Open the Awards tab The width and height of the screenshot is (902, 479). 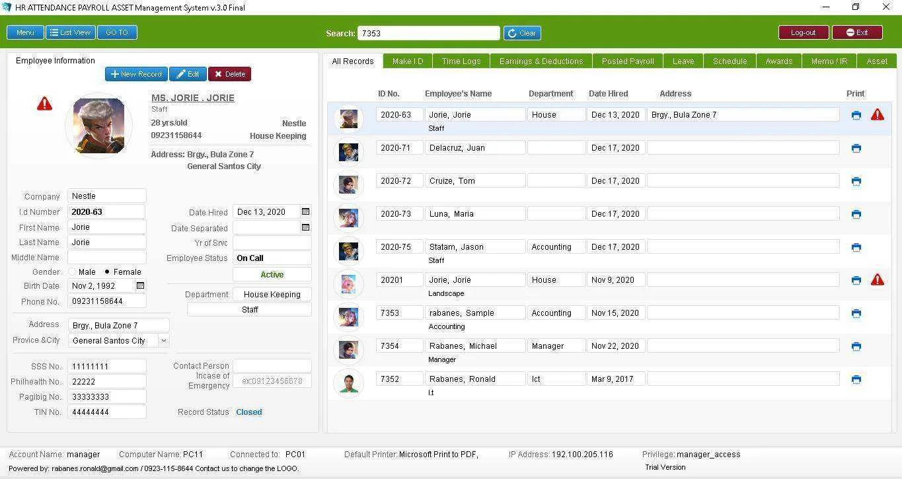(779, 61)
